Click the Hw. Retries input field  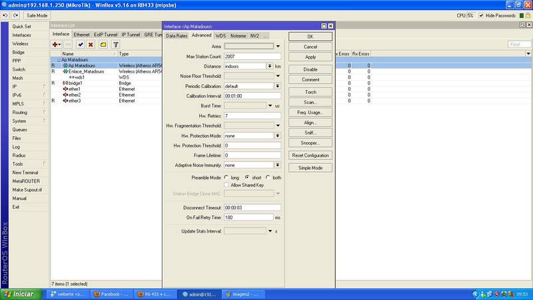[x=253, y=116]
